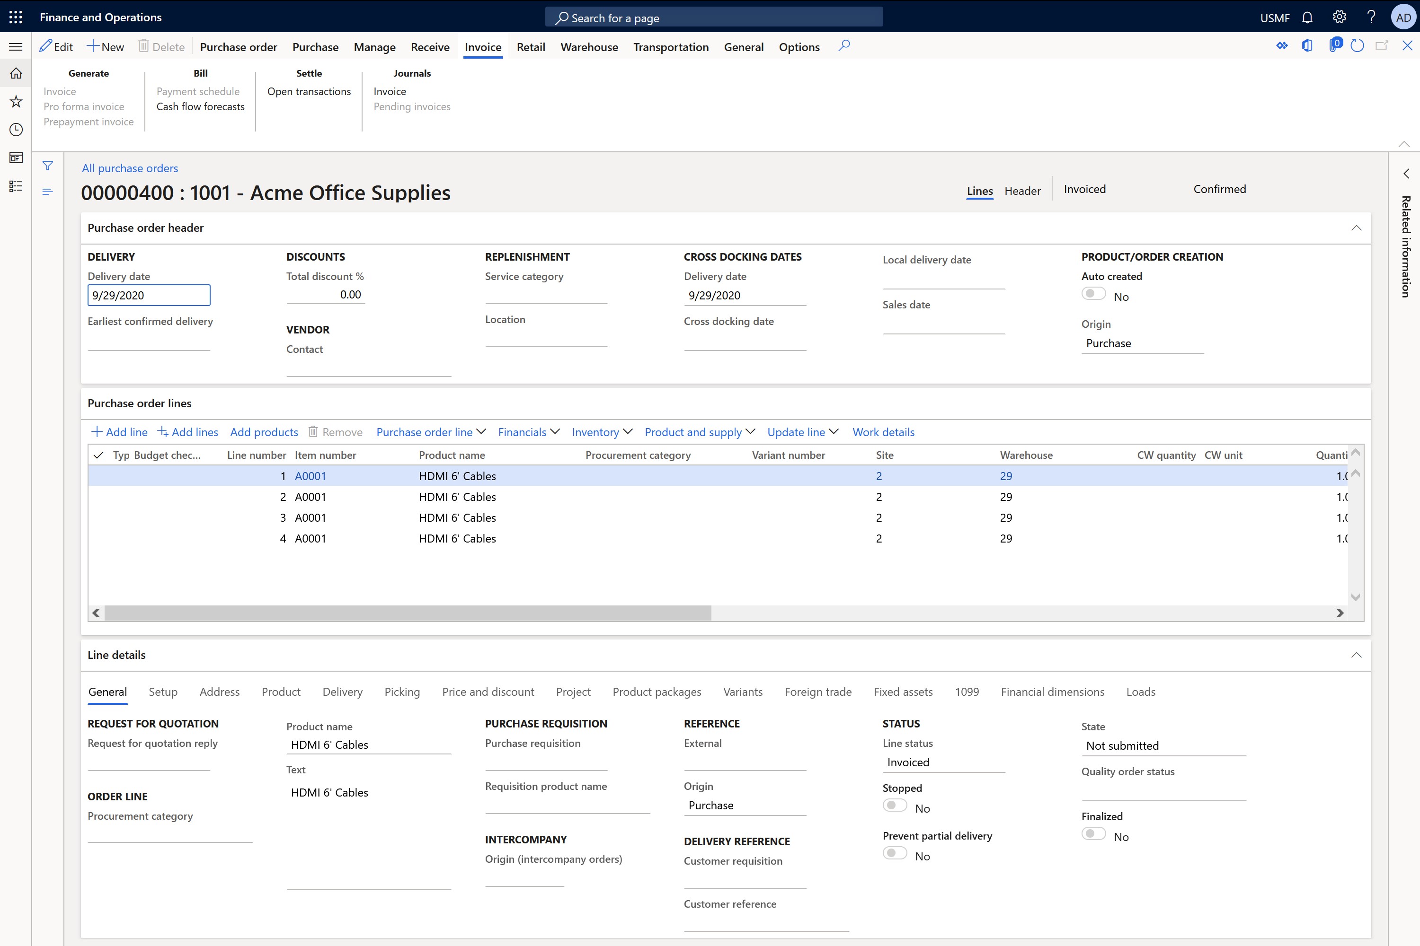Switch to the Header tab view
The height and width of the screenshot is (946, 1420).
(1021, 190)
